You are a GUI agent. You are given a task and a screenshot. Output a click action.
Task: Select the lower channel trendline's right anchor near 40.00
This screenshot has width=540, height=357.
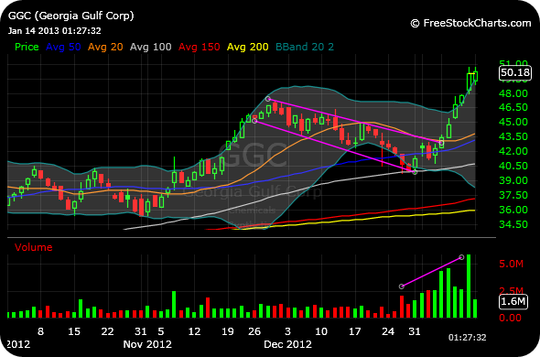coord(415,172)
